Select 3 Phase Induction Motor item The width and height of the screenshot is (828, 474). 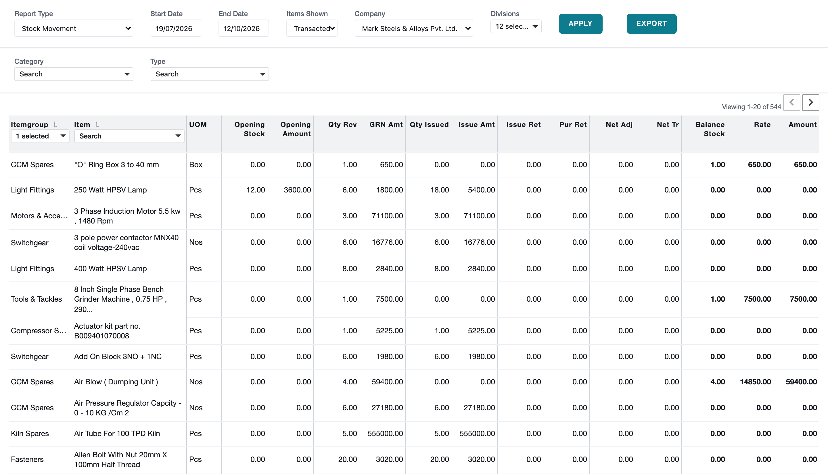point(127,216)
